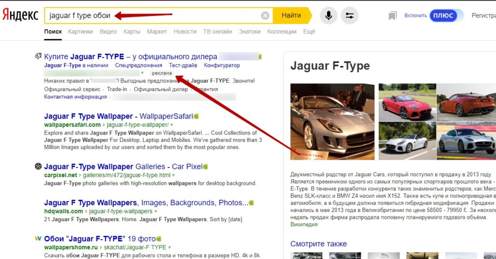Expand the ad URL dropdown arrow
The image size is (496, 259).
(x=142, y=73)
